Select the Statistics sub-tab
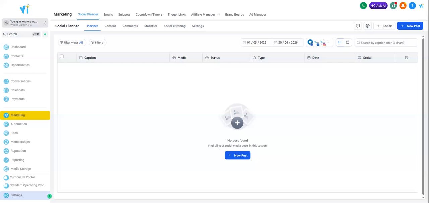Viewport: 429px width, 203px height. [x=150, y=26]
